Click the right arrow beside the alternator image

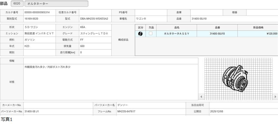click(x=275, y=97)
